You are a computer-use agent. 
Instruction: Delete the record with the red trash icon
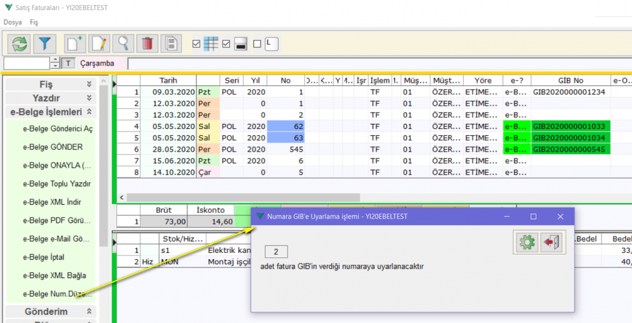pyautogui.click(x=147, y=44)
